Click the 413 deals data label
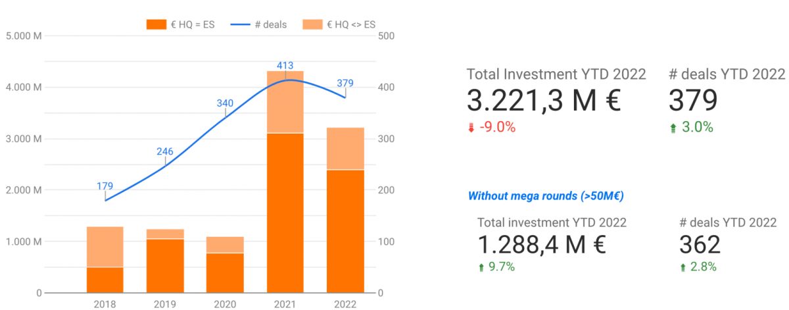The image size is (789, 310). (x=285, y=65)
